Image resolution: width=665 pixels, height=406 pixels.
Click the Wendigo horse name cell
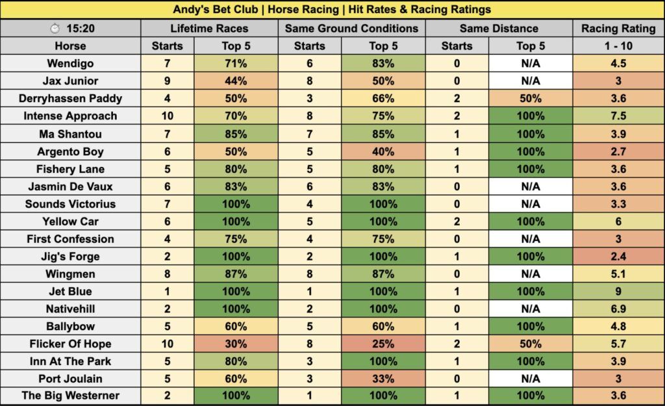[x=70, y=64]
